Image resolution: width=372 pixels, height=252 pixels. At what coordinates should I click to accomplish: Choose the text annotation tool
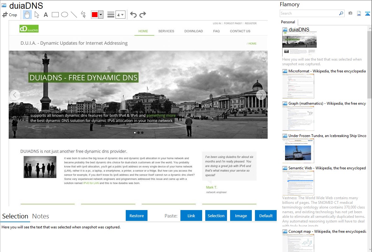[46, 15]
